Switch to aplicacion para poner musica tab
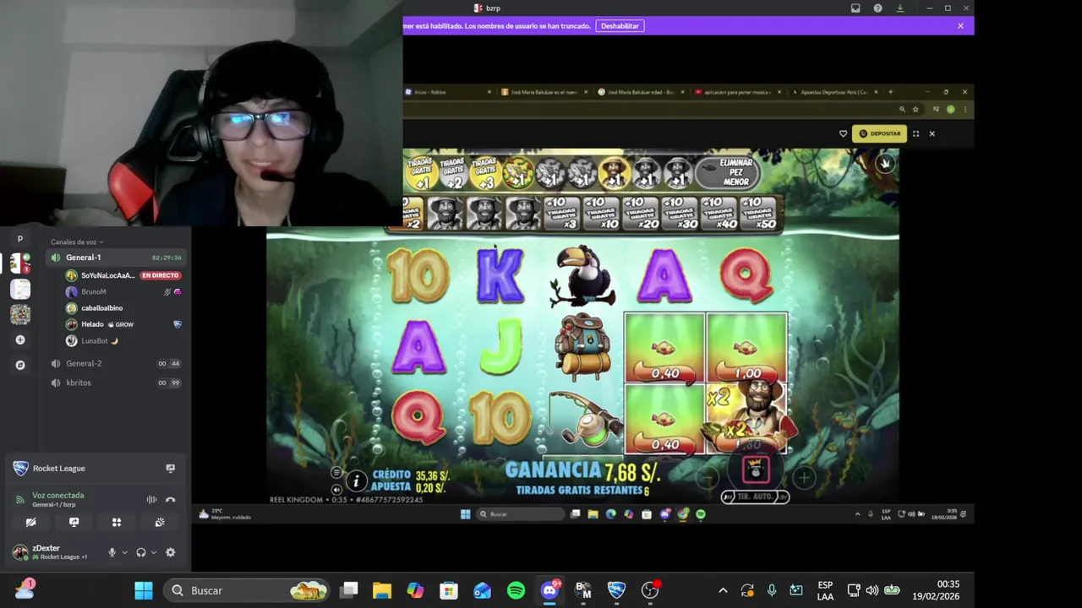Image resolution: width=1082 pixels, height=608 pixels. [737, 92]
